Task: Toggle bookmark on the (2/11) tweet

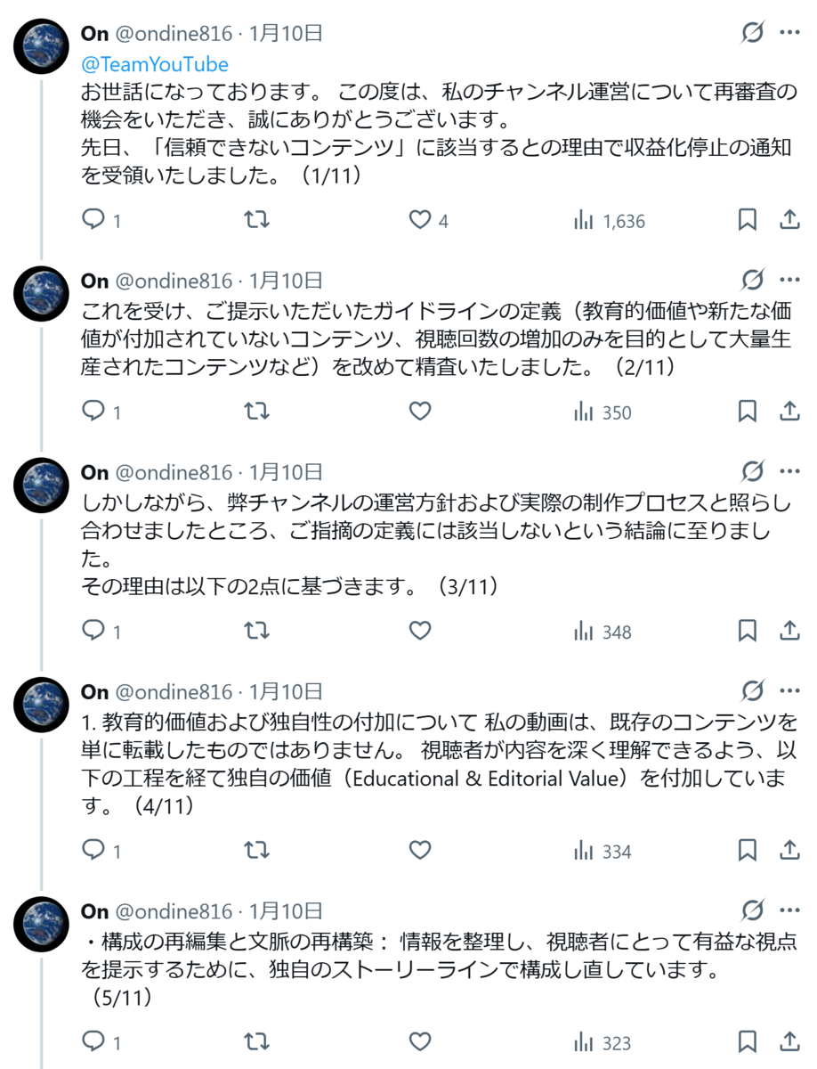Action: (748, 412)
